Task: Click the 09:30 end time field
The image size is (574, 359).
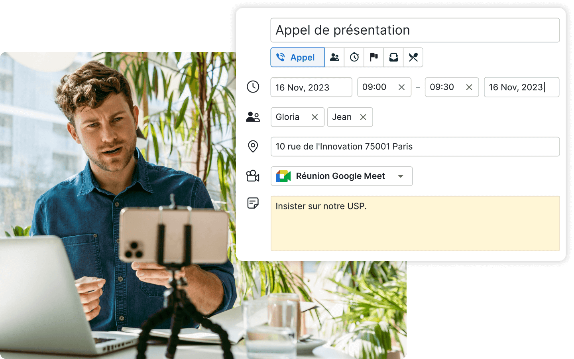Action: [442, 87]
